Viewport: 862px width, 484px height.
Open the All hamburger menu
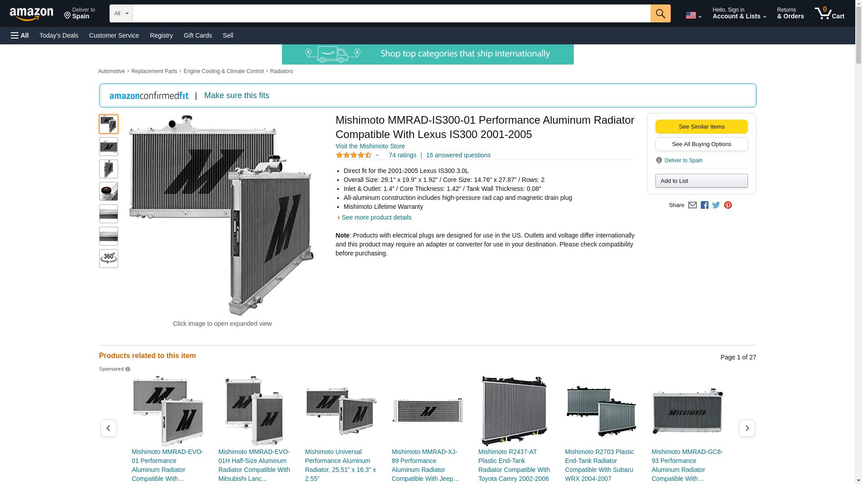click(x=20, y=35)
